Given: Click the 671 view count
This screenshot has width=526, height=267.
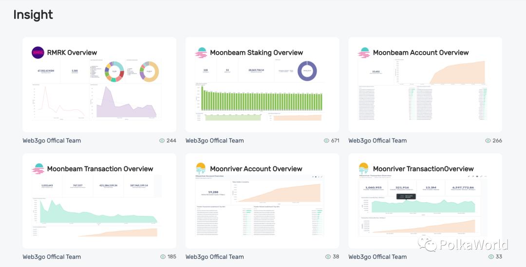Looking at the screenshot, I should tap(335, 141).
